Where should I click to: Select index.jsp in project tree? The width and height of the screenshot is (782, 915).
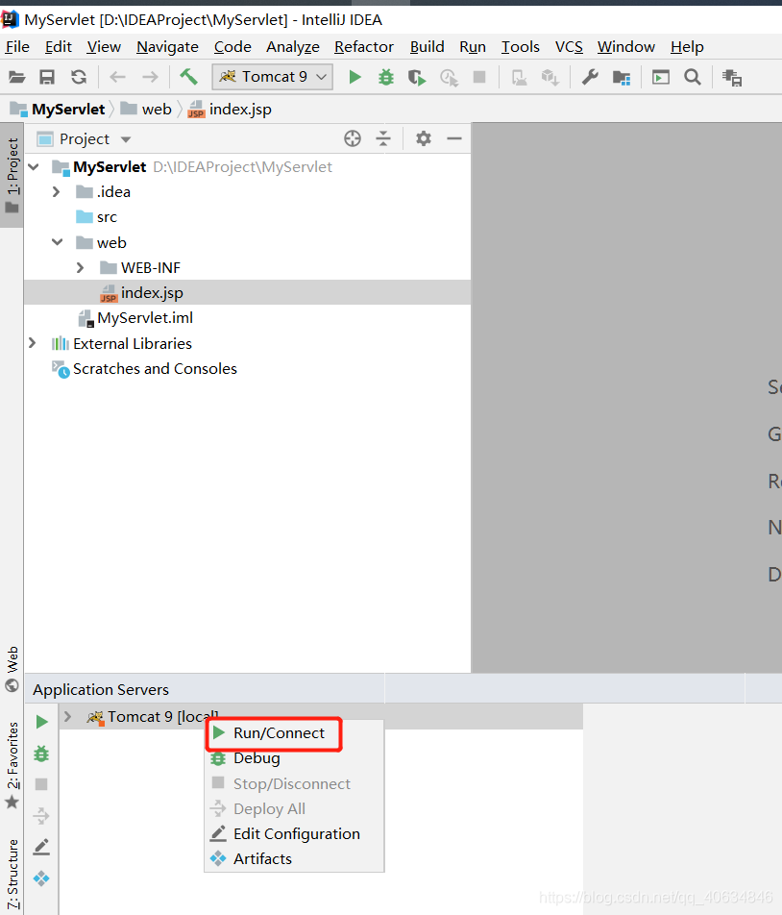point(247,292)
